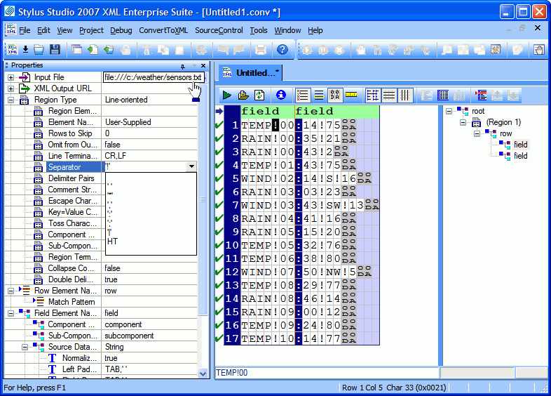
Task: Toggle the checklist matching view icon
Action: point(302,95)
